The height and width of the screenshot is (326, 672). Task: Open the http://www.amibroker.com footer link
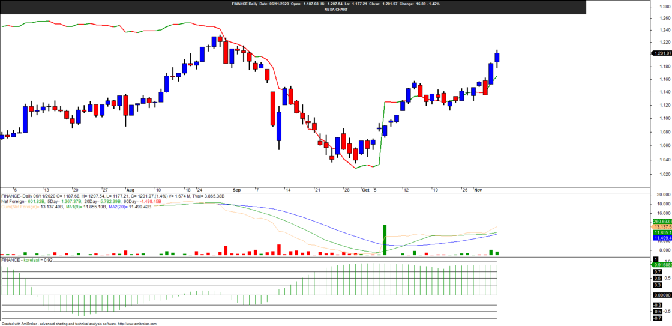(137, 324)
